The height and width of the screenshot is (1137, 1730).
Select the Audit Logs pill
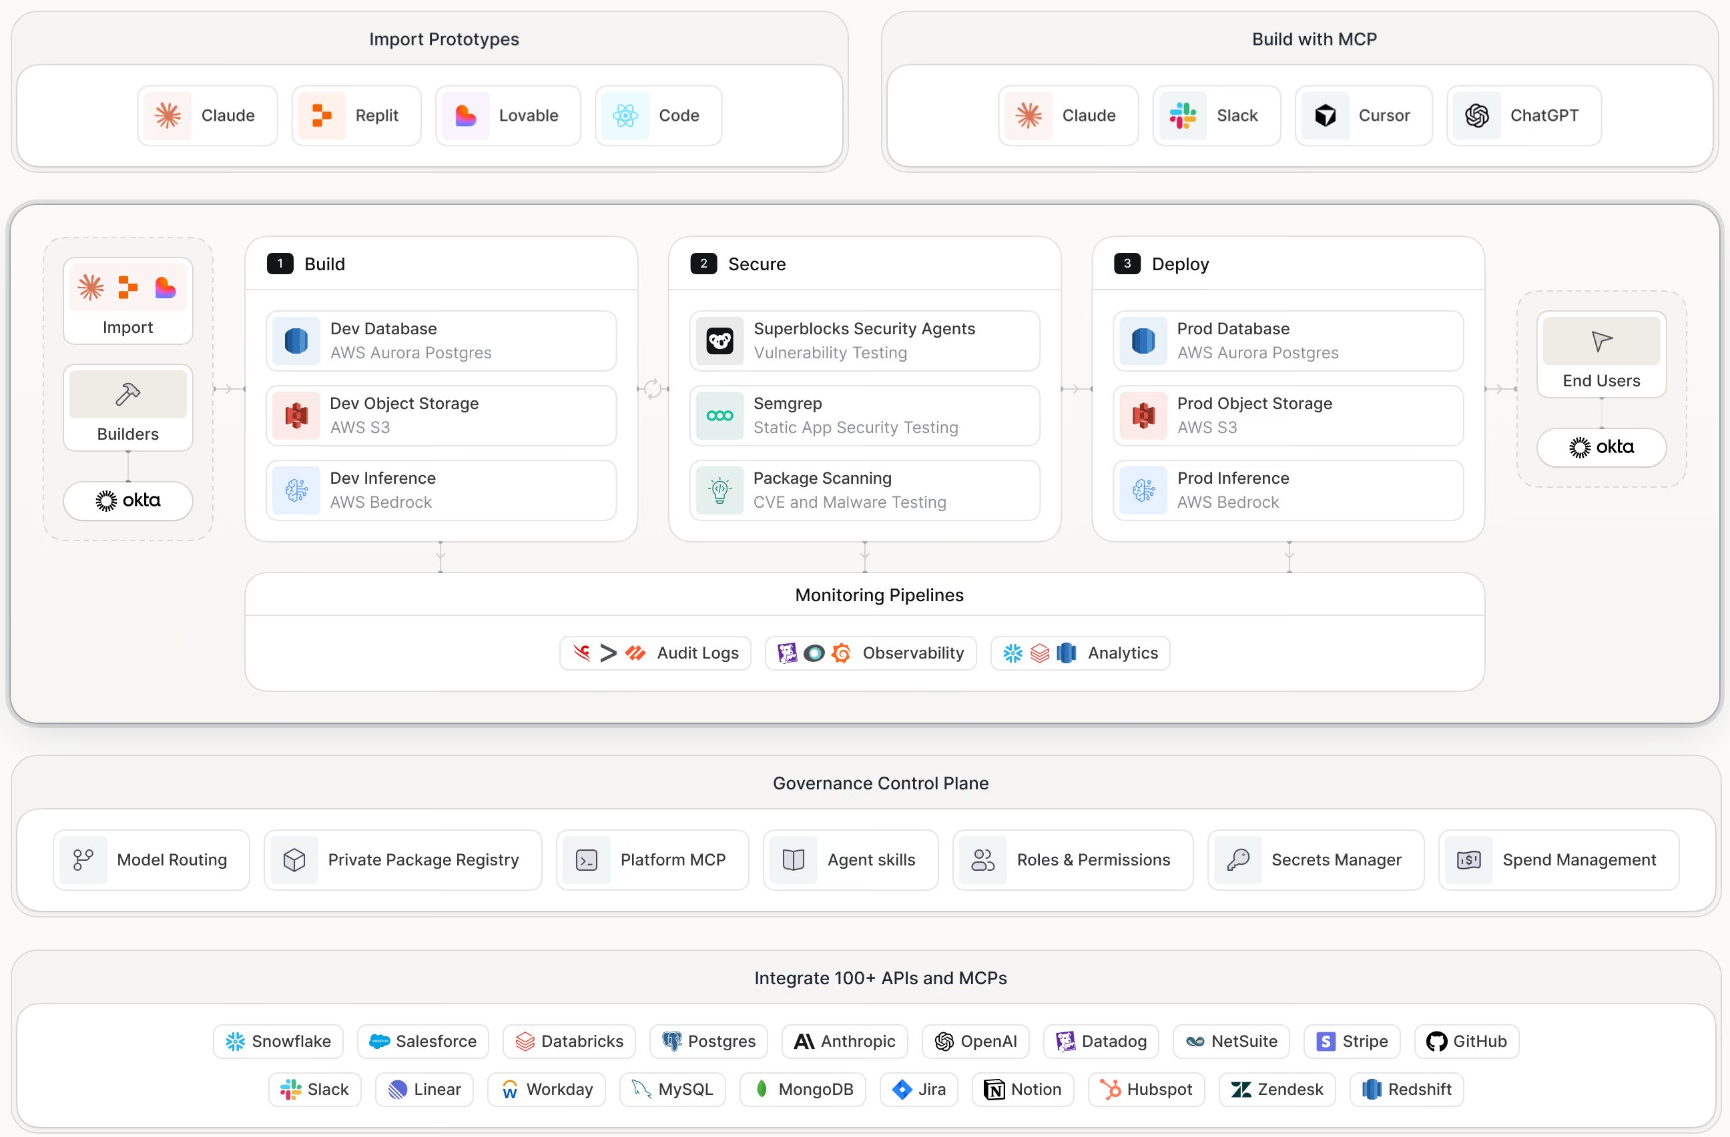coord(655,653)
